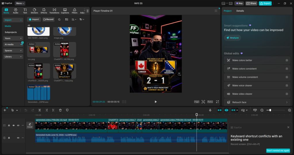This screenshot has height=155, width=294.
Task: Toggle Make colors consistent
Action: [x=287, y=69]
